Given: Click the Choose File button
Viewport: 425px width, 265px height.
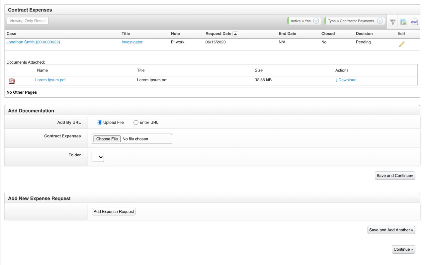Looking at the screenshot, I should pyautogui.click(x=107, y=139).
